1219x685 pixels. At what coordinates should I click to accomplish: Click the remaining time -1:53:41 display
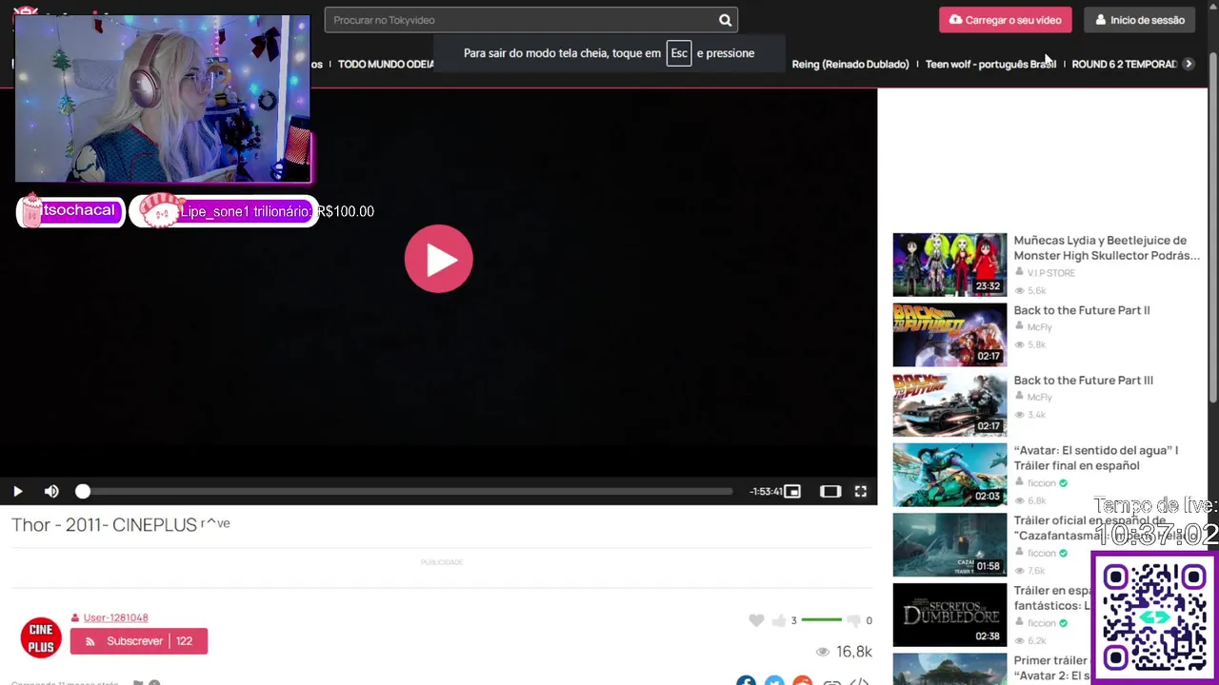pos(766,492)
